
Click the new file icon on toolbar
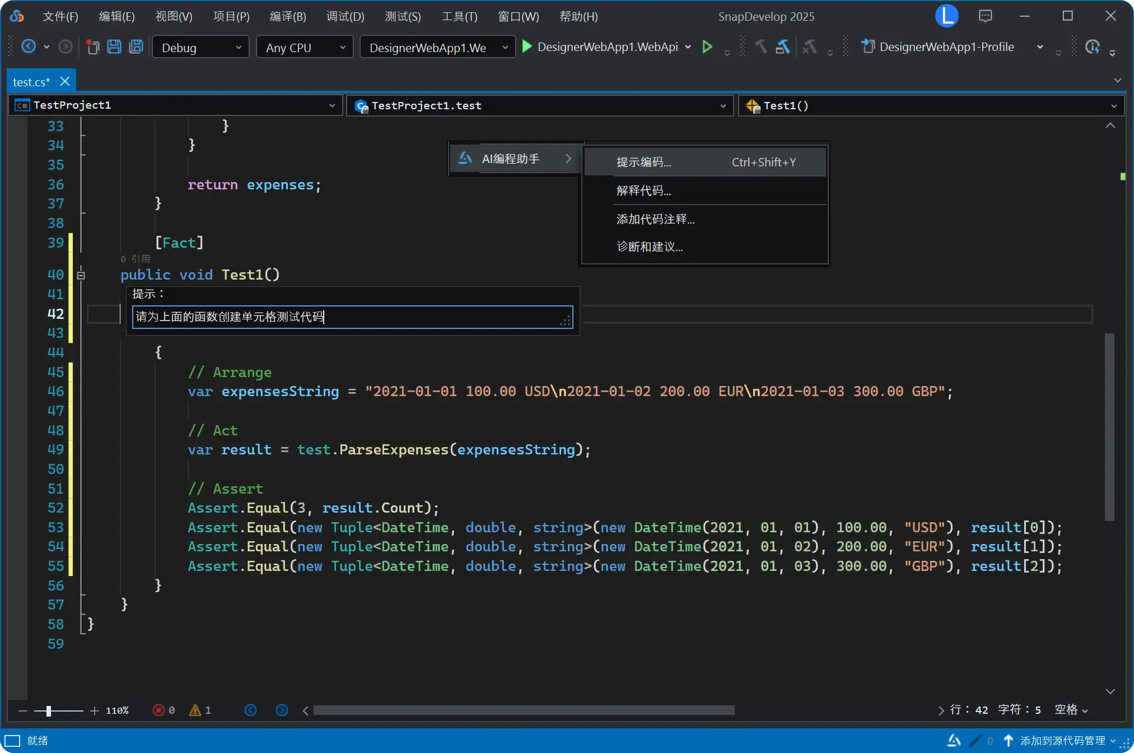pos(92,47)
